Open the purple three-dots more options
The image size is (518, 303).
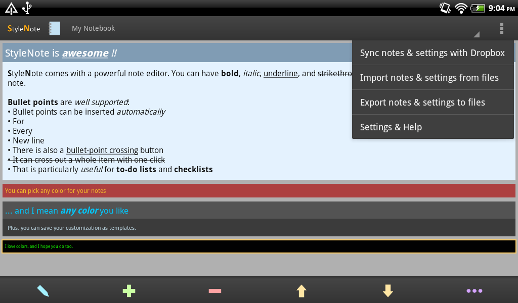coord(474,291)
